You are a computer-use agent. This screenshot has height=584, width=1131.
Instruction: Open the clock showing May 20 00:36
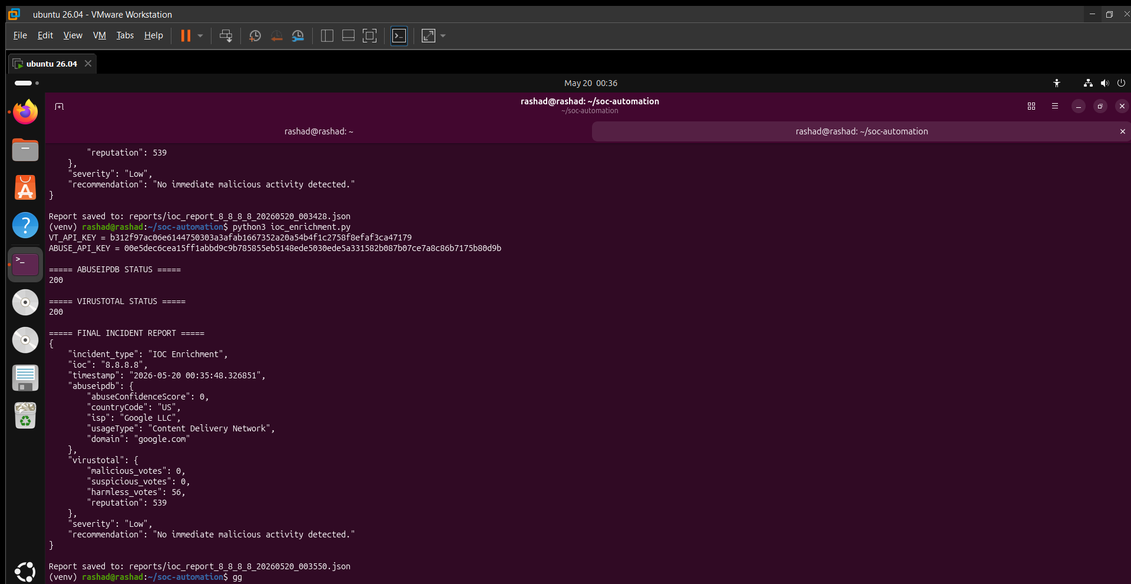point(591,83)
